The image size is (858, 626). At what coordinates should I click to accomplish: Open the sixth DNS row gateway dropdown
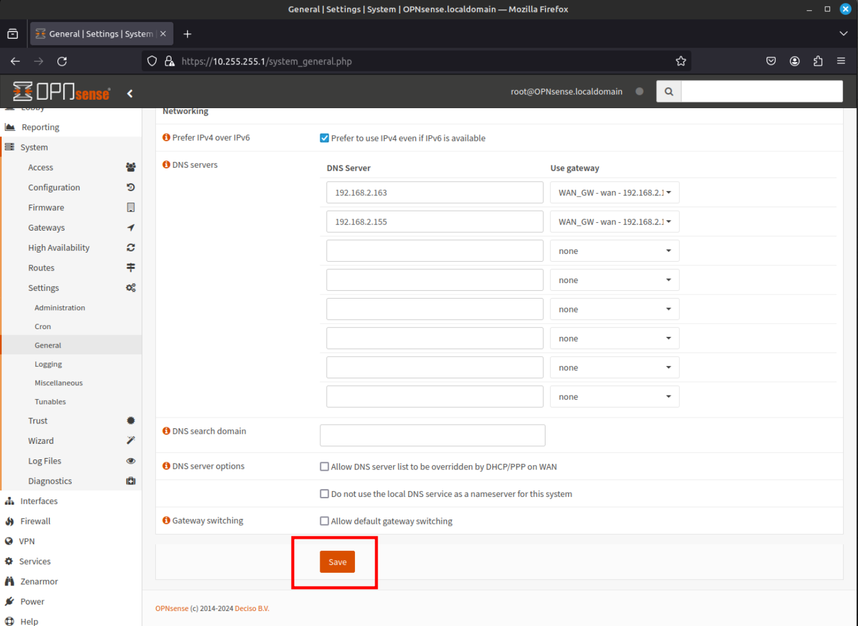[615, 338]
